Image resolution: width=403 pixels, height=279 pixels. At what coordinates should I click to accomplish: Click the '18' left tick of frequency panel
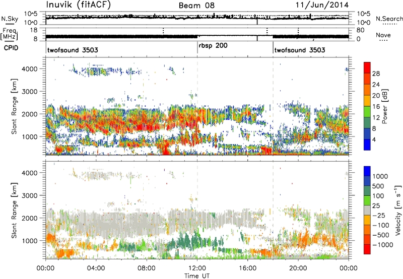click(33, 30)
